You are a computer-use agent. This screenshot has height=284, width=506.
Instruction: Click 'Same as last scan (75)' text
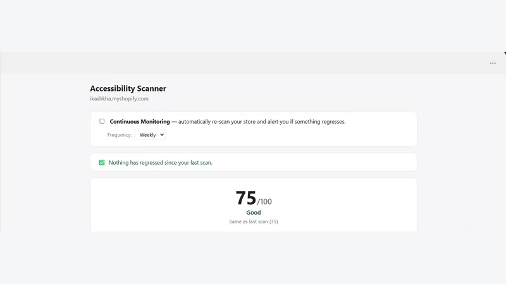click(254, 222)
